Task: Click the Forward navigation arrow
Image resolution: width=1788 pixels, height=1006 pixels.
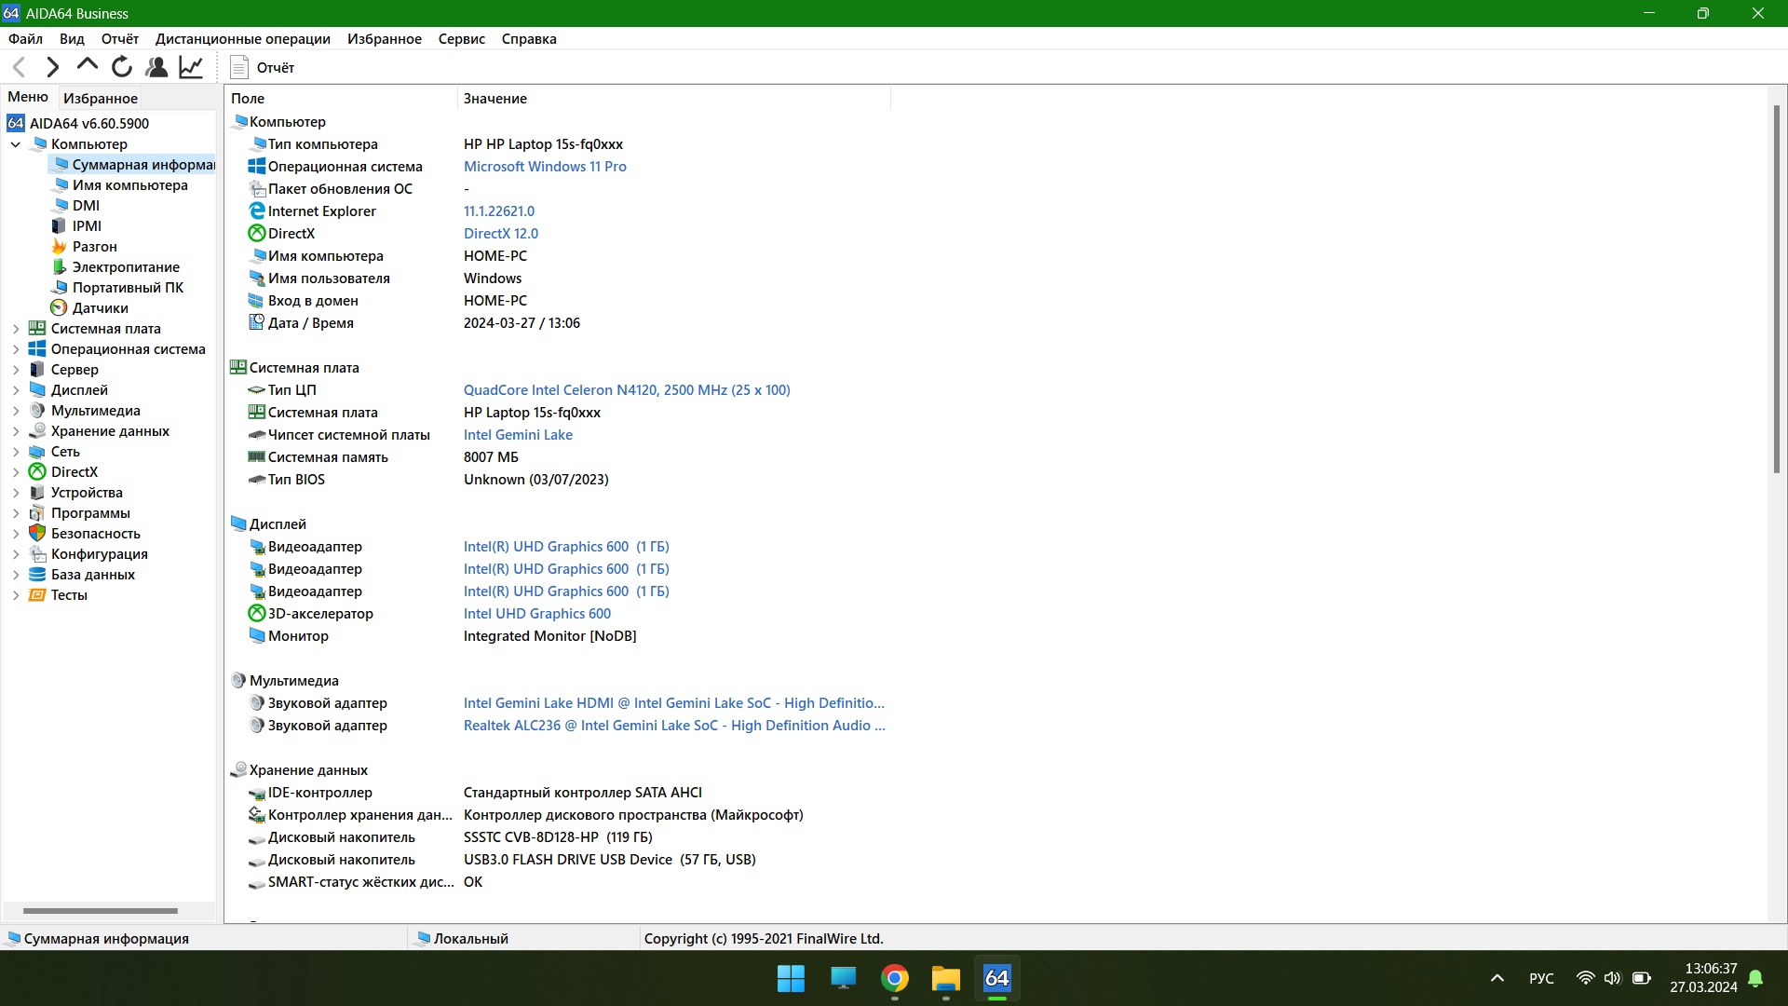Action: (x=53, y=67)
